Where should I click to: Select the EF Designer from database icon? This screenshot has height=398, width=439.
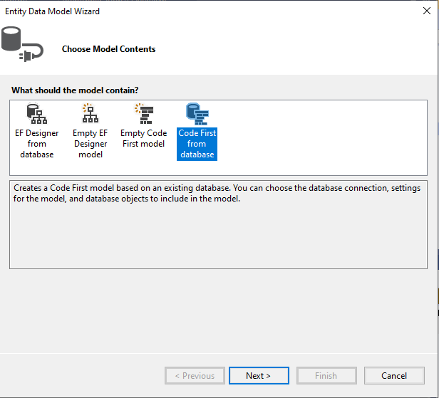pyautogui.click(x=36, y=114)
